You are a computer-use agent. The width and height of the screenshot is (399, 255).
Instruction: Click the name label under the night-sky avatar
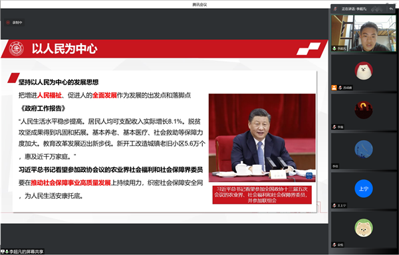[x=335, y=167]
